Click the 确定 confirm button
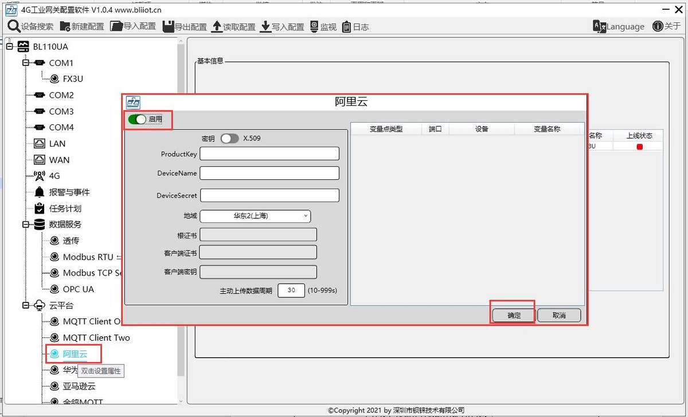688x417 pixels. [514, 316]
